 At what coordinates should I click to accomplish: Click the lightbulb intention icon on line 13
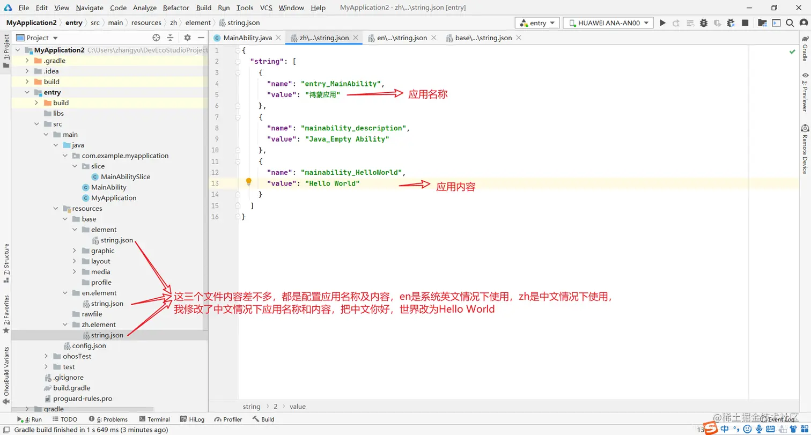pyautogui.click(x=248, y=182)
